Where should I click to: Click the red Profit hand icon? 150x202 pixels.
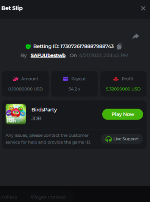click(x=116, y=79)
